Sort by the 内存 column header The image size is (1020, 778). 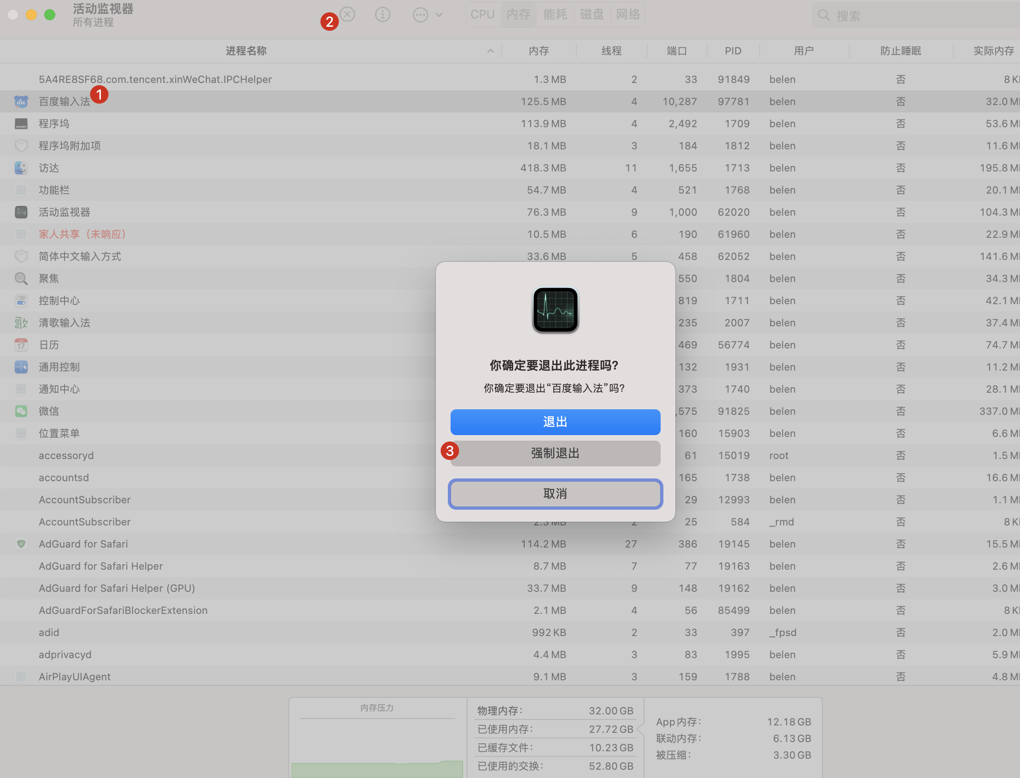tap(539, 51)
